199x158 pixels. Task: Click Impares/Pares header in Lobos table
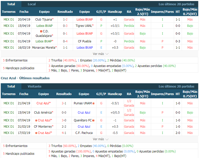(x=162, y=12)
